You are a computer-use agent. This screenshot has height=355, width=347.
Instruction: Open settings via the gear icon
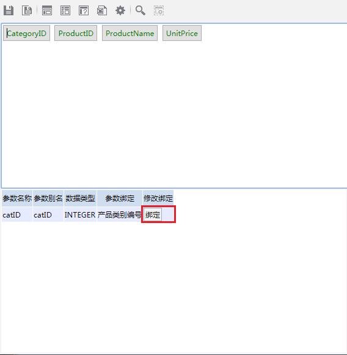pos(120,10)
